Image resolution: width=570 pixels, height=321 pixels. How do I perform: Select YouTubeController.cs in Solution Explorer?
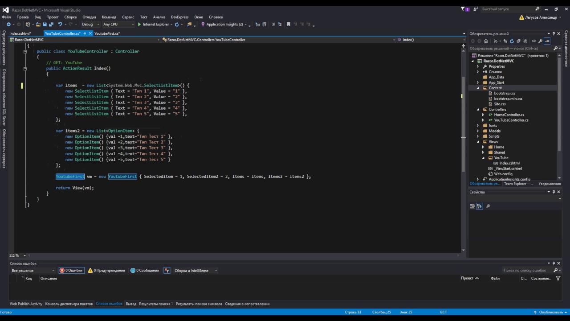(511, 120)
